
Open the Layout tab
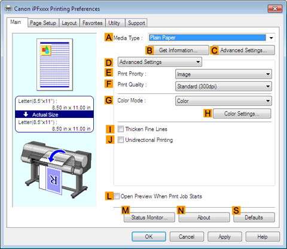click(69, 23)
